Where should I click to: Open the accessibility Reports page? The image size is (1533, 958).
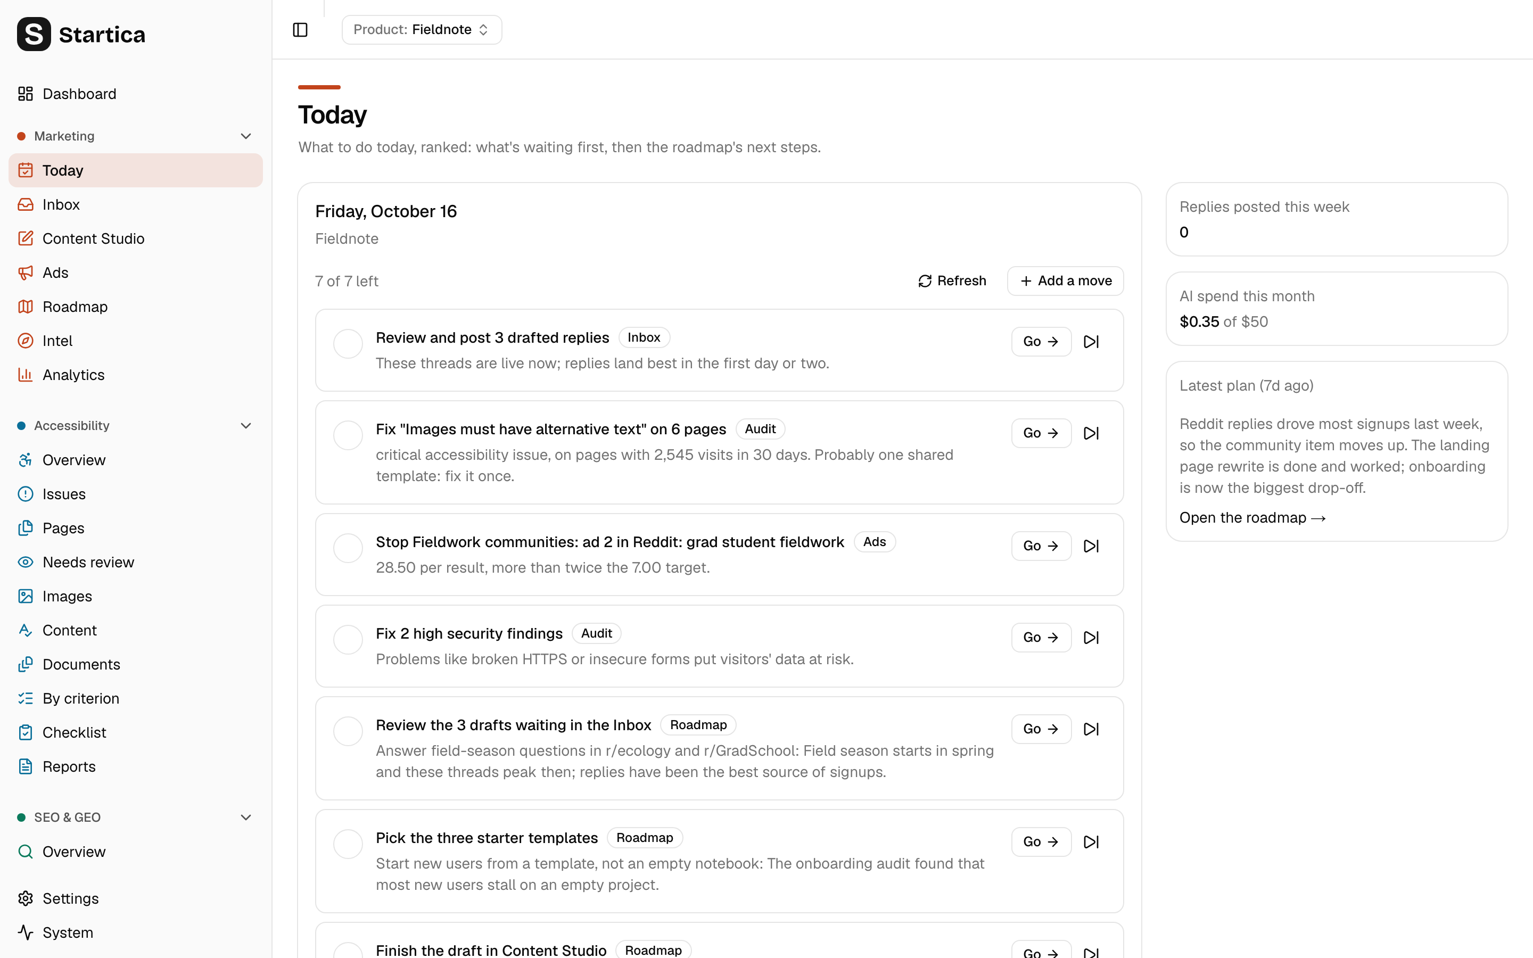[x=136, y=766]
